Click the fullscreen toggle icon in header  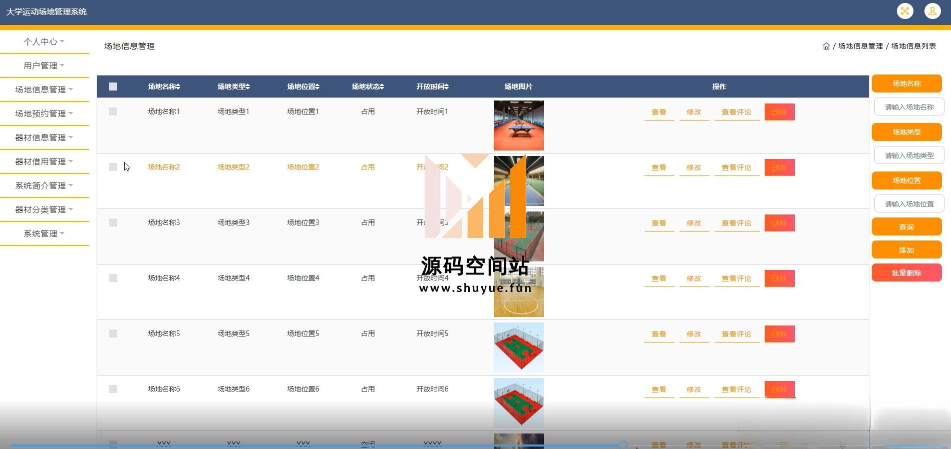pos(905,11)
